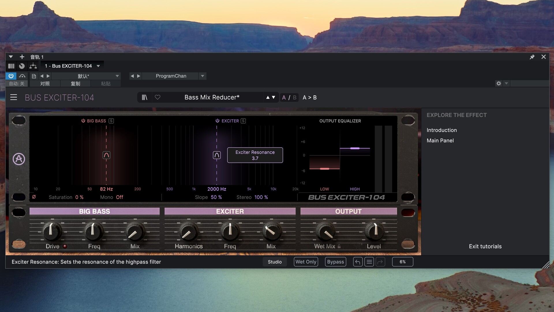Click the routing tree icon
Viewport: 554px width, 312px height.
[x=33, y=66]
